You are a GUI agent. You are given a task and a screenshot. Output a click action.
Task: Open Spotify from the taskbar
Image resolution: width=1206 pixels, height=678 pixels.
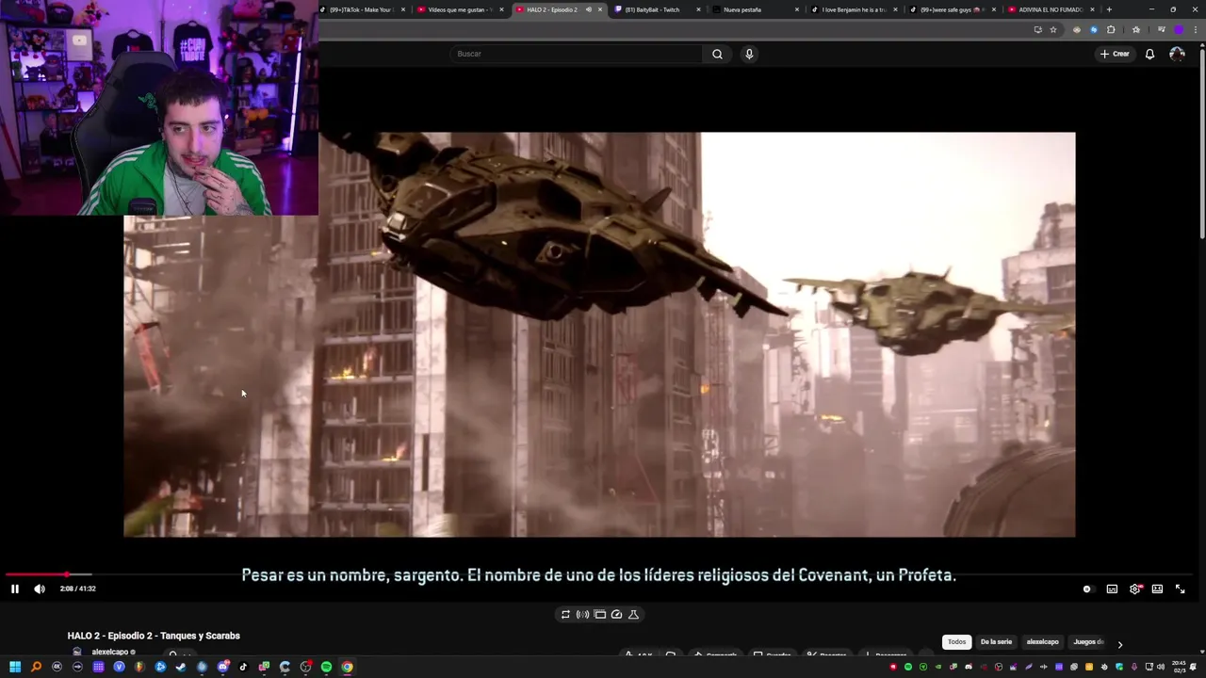pos(326,667)
